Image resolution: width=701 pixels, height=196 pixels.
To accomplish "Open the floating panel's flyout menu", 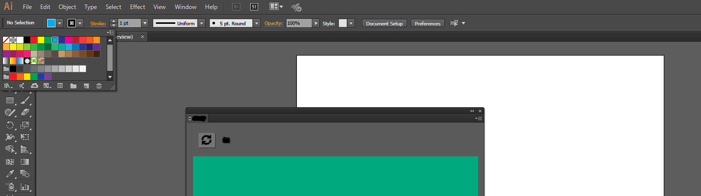I will coord(479,119).
